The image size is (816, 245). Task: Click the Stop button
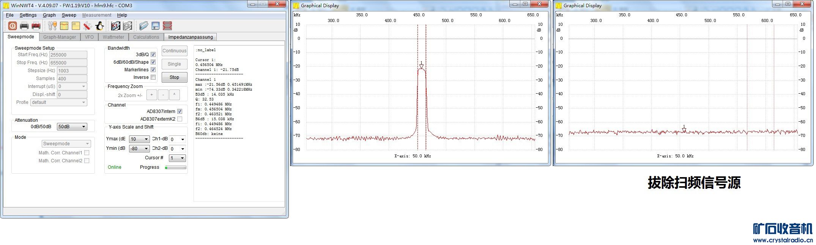point(175,77)
